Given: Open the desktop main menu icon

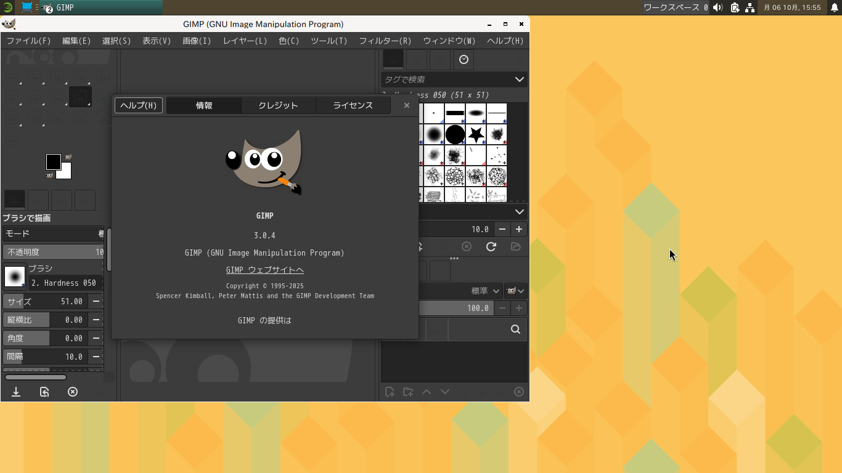Looking at the screenshot, I should [7, 7].
